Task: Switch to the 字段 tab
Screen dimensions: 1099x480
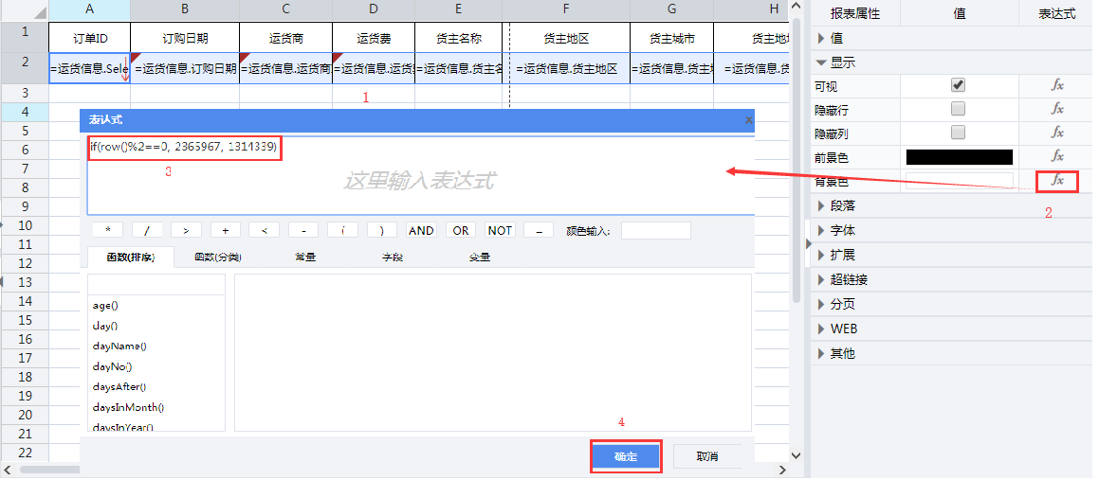Action: 393,257
